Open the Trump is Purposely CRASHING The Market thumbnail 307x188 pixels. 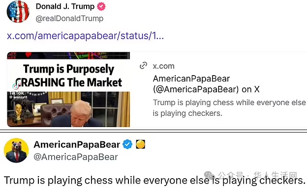(x=68, y=89)
